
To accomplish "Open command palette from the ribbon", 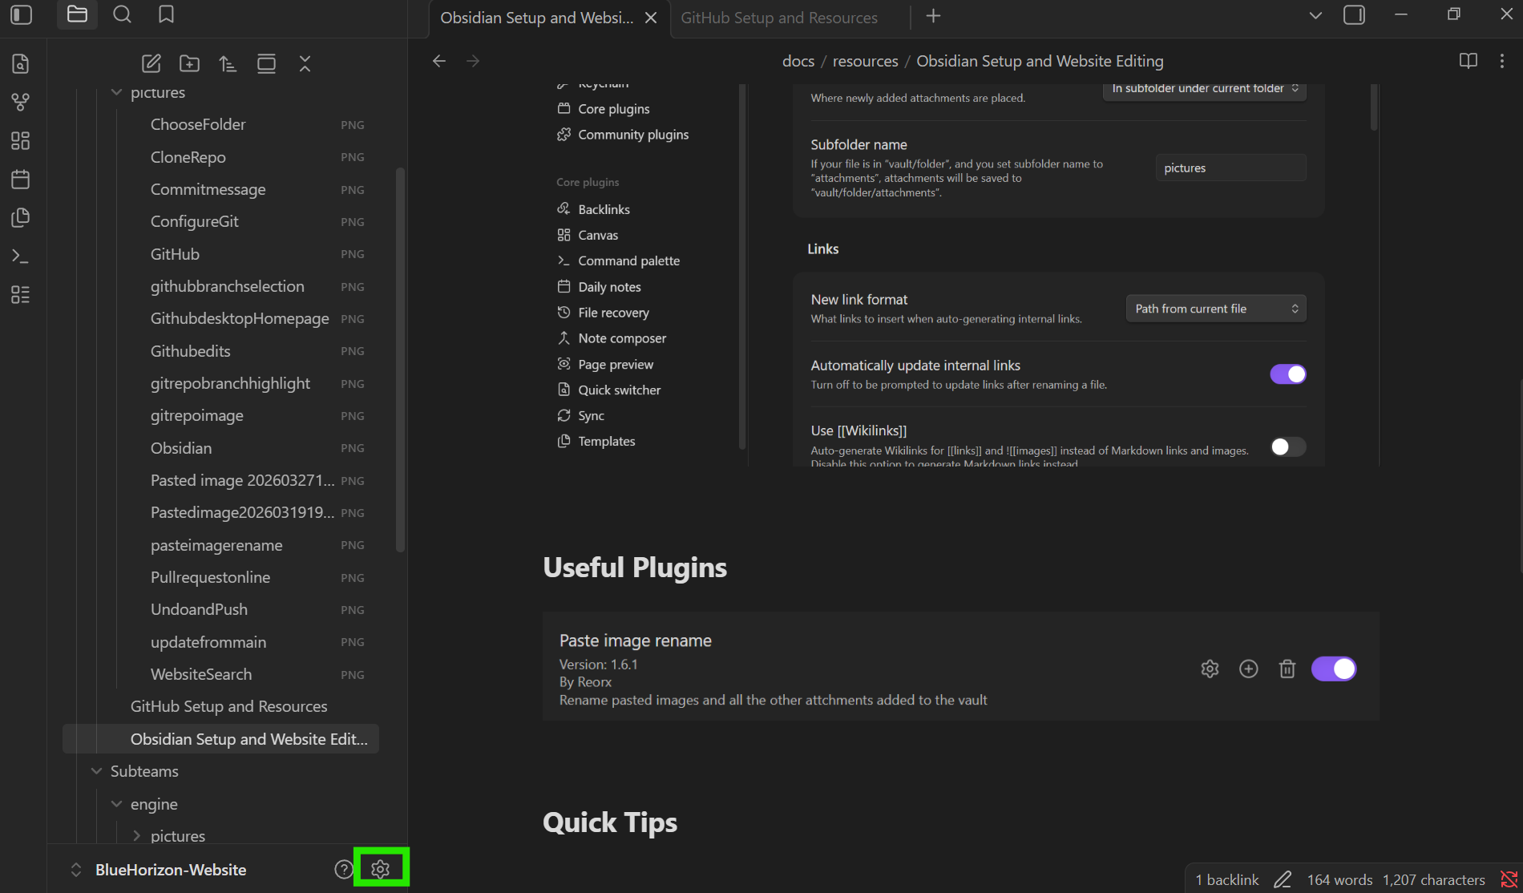I will [21, 257].
